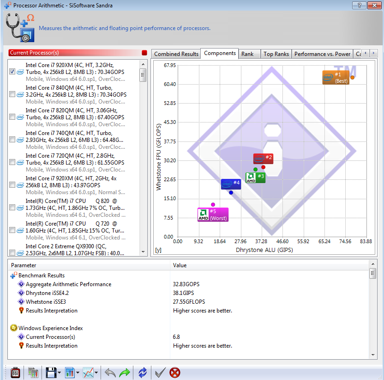Click the red Current Processor(s) color square

click(144, 53)
